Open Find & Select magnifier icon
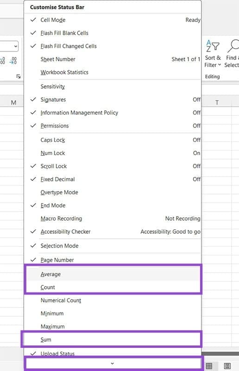Viewport: 239px width, 371px height. pyautogui.click(x=233, y=46)
